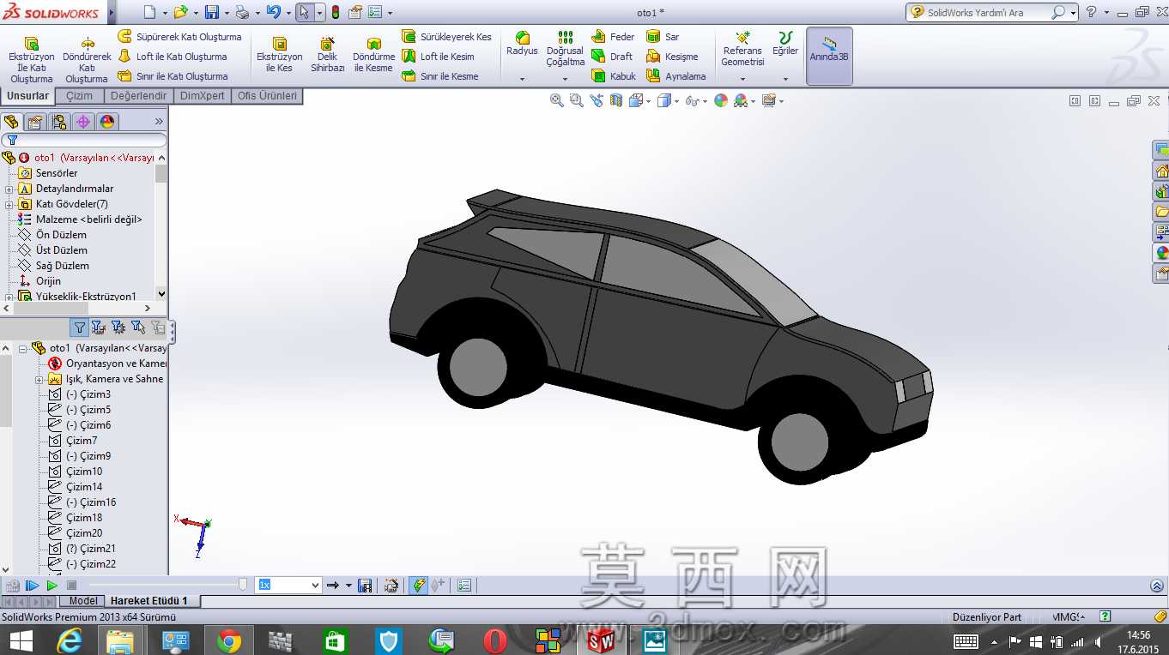Click the motion playback position slider handle
Image resolution: width=1169 pixels, height=655 pixels.
(243, 585)
